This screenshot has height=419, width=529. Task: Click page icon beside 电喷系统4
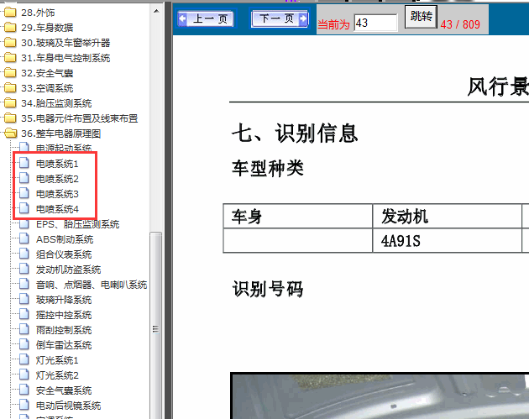(x=24, y=208)
